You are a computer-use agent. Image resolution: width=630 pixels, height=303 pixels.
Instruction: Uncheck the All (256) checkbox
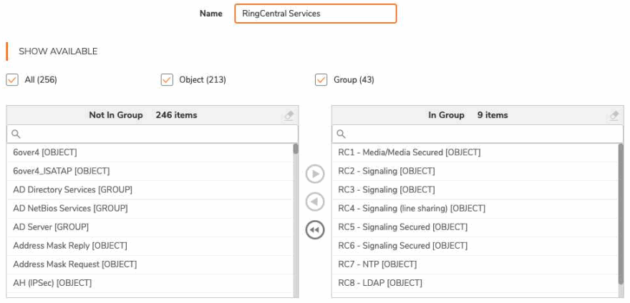coord(12,80)
